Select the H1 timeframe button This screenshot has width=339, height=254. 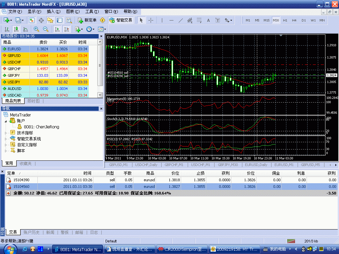coord(285,20)
